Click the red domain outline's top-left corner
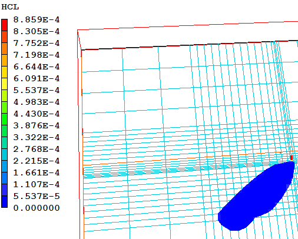The height and width of the screenshot is (239, 298). click(78, 30)
